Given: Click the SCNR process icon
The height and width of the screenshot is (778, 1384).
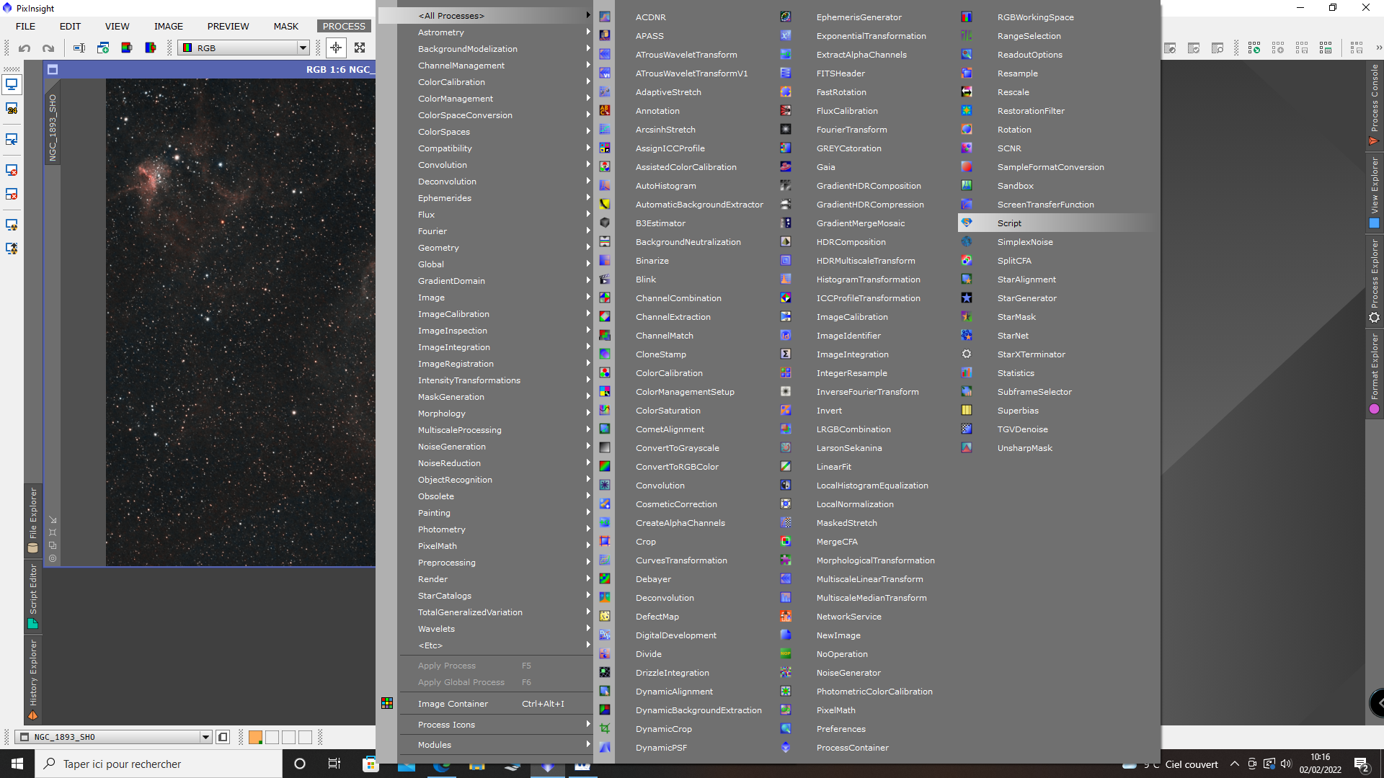Looking at the screenshot, I should click(x=967, y=148).
